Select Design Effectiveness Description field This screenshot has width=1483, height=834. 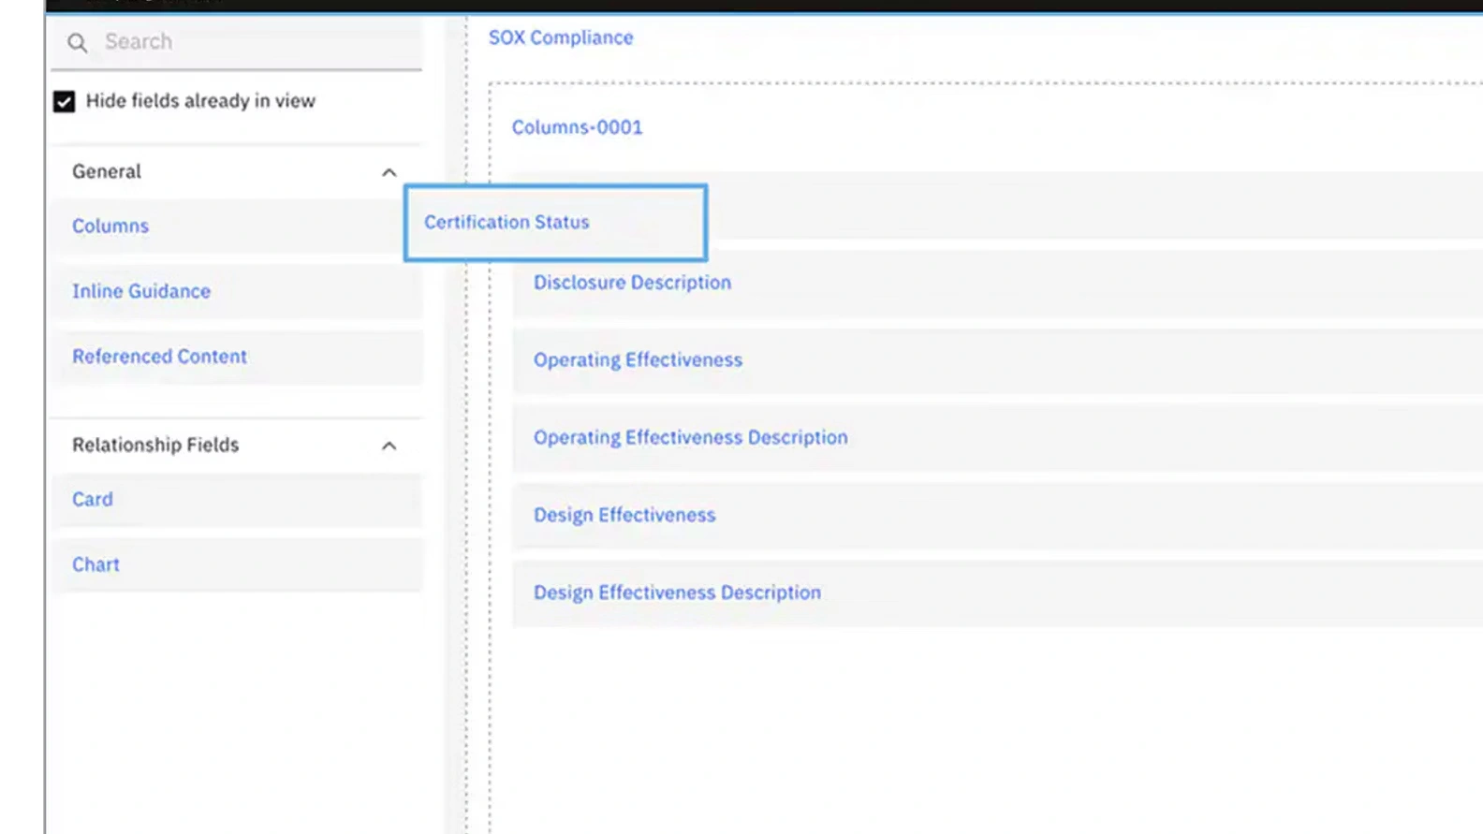tap(677, 593)
